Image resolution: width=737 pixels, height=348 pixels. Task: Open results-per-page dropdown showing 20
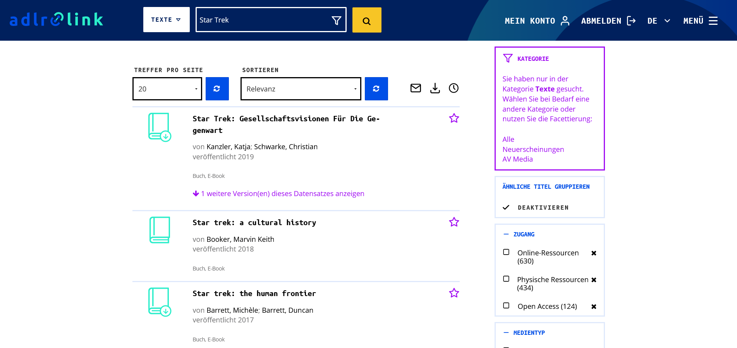[x=167, y=89]
